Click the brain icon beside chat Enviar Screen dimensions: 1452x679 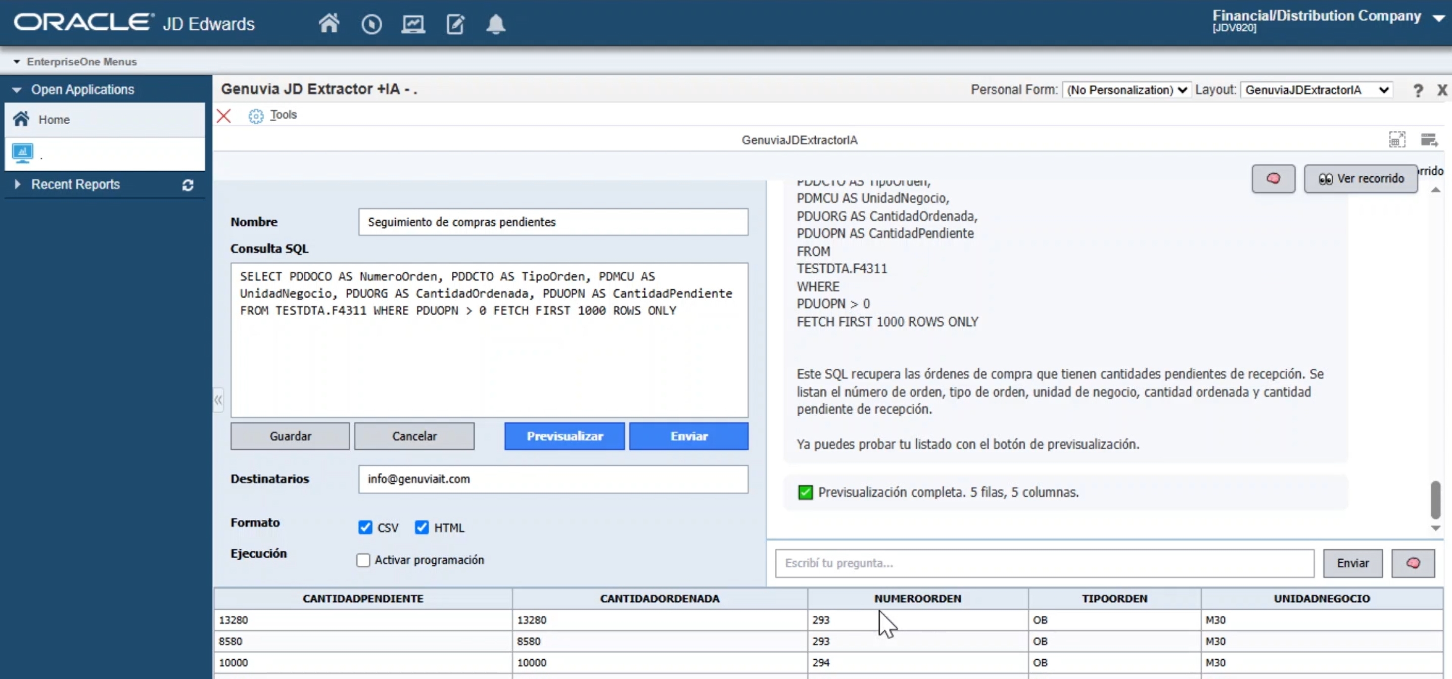[1413, 563]
